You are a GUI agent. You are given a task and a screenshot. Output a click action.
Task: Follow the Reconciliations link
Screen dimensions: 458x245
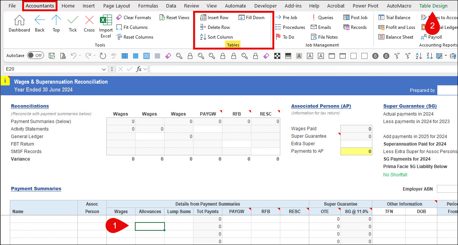30,106
